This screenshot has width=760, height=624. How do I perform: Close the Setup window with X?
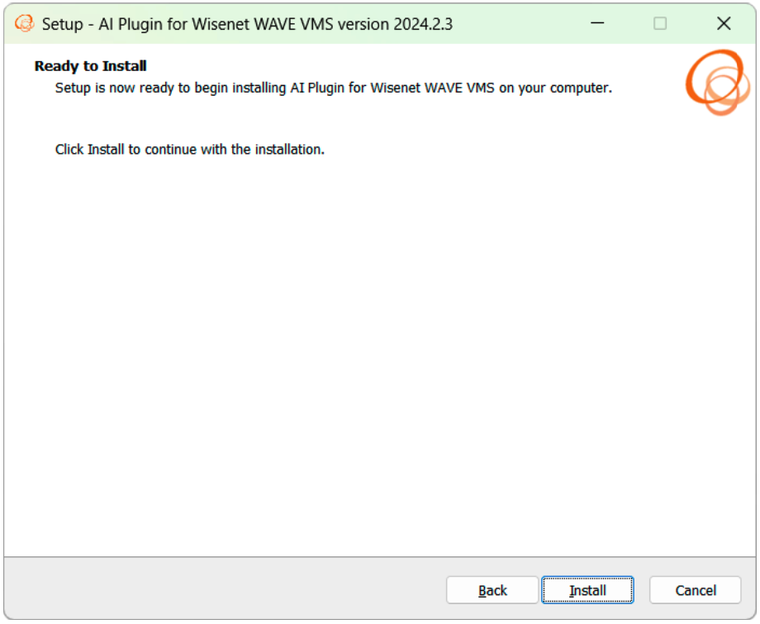tap(723, 23)
